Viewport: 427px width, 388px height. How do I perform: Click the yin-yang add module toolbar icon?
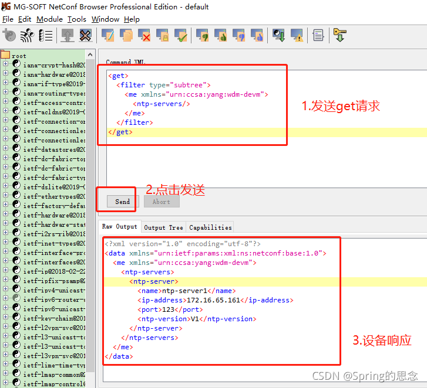(9, 35)
